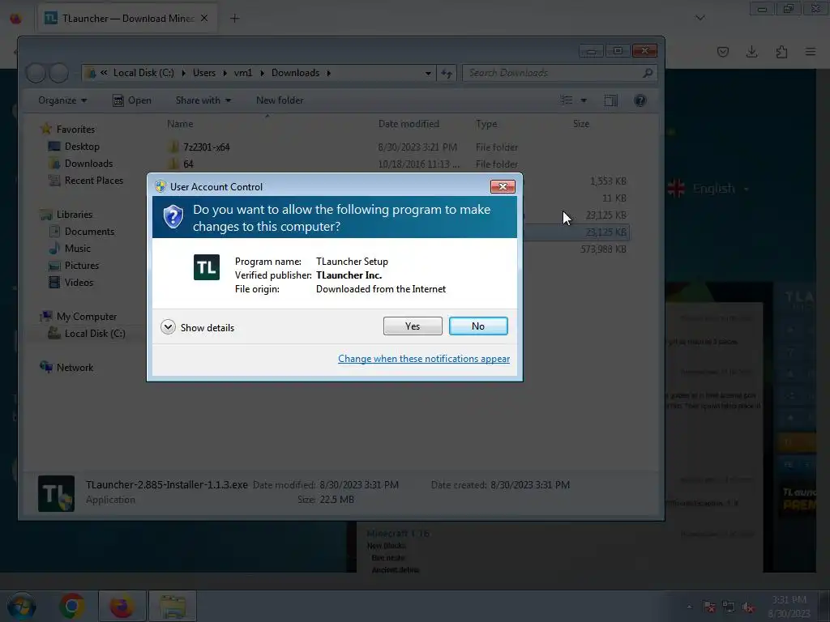
Task: Open the browser list all tabs chevron
Action: pyautogui.click(x=700, y=18)
